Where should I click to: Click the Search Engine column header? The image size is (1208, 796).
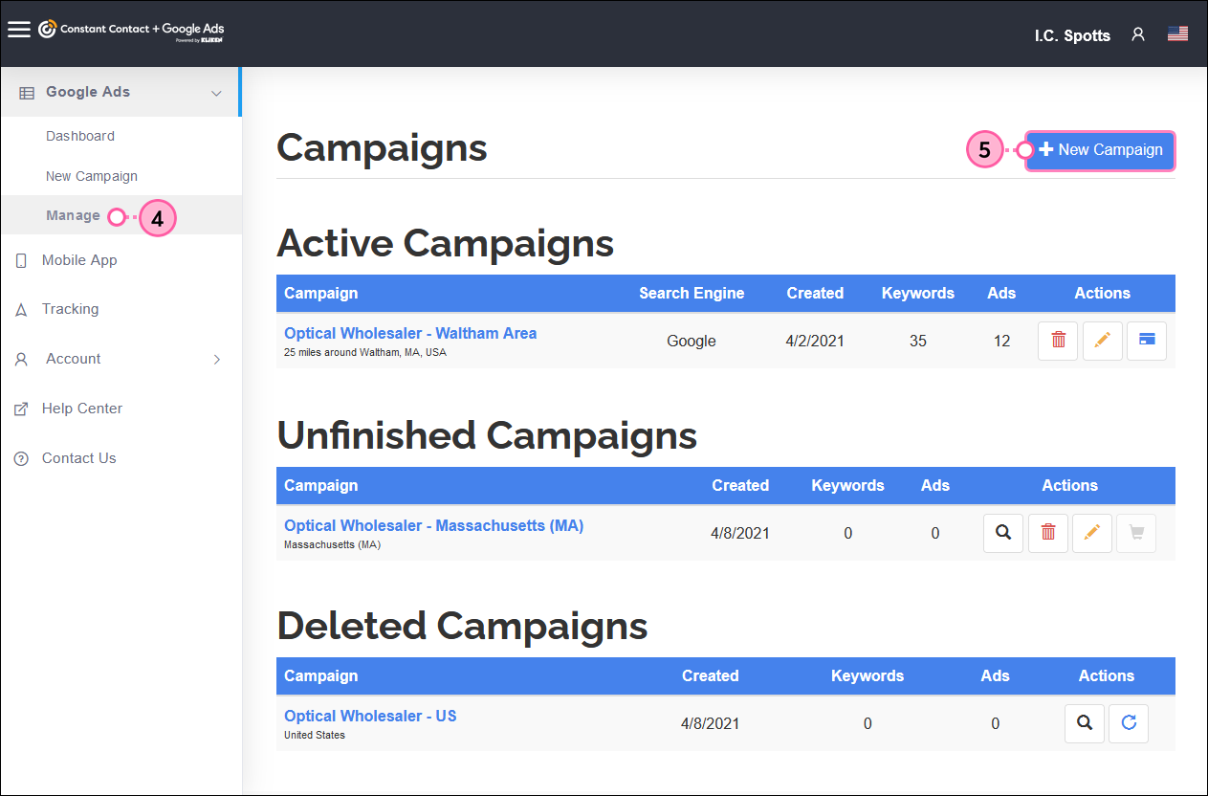click(692, 293)
